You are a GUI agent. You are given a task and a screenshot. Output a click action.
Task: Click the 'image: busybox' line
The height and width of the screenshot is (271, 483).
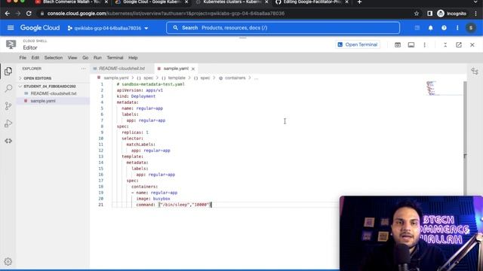(153, 199)
